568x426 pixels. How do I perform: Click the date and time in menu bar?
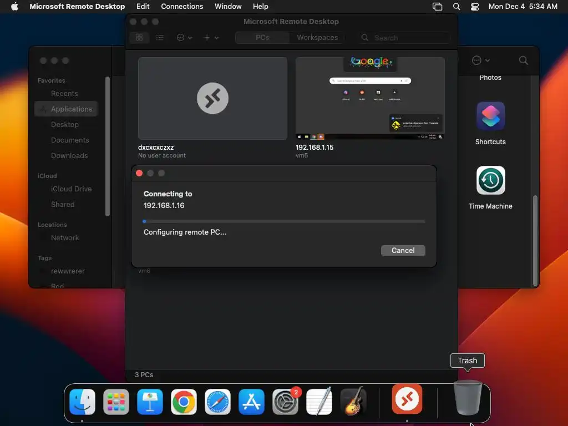click(523, 7)
